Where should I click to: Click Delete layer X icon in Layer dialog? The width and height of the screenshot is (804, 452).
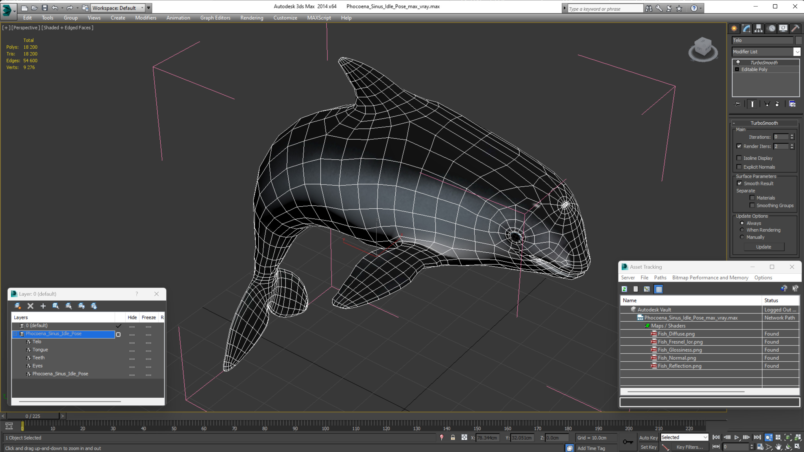pos(30,306)
